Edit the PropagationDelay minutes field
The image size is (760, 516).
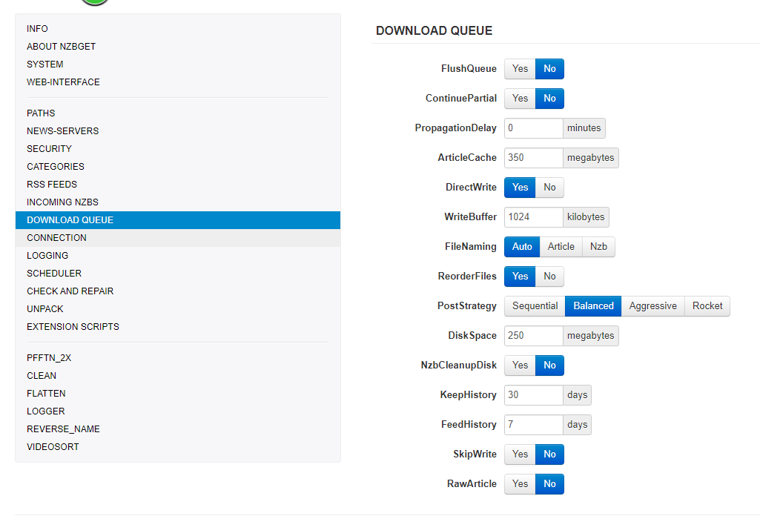[x=533, y=128]
